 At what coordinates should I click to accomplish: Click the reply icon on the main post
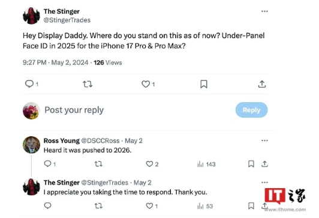pyautogui.click(x=29, y=84)
